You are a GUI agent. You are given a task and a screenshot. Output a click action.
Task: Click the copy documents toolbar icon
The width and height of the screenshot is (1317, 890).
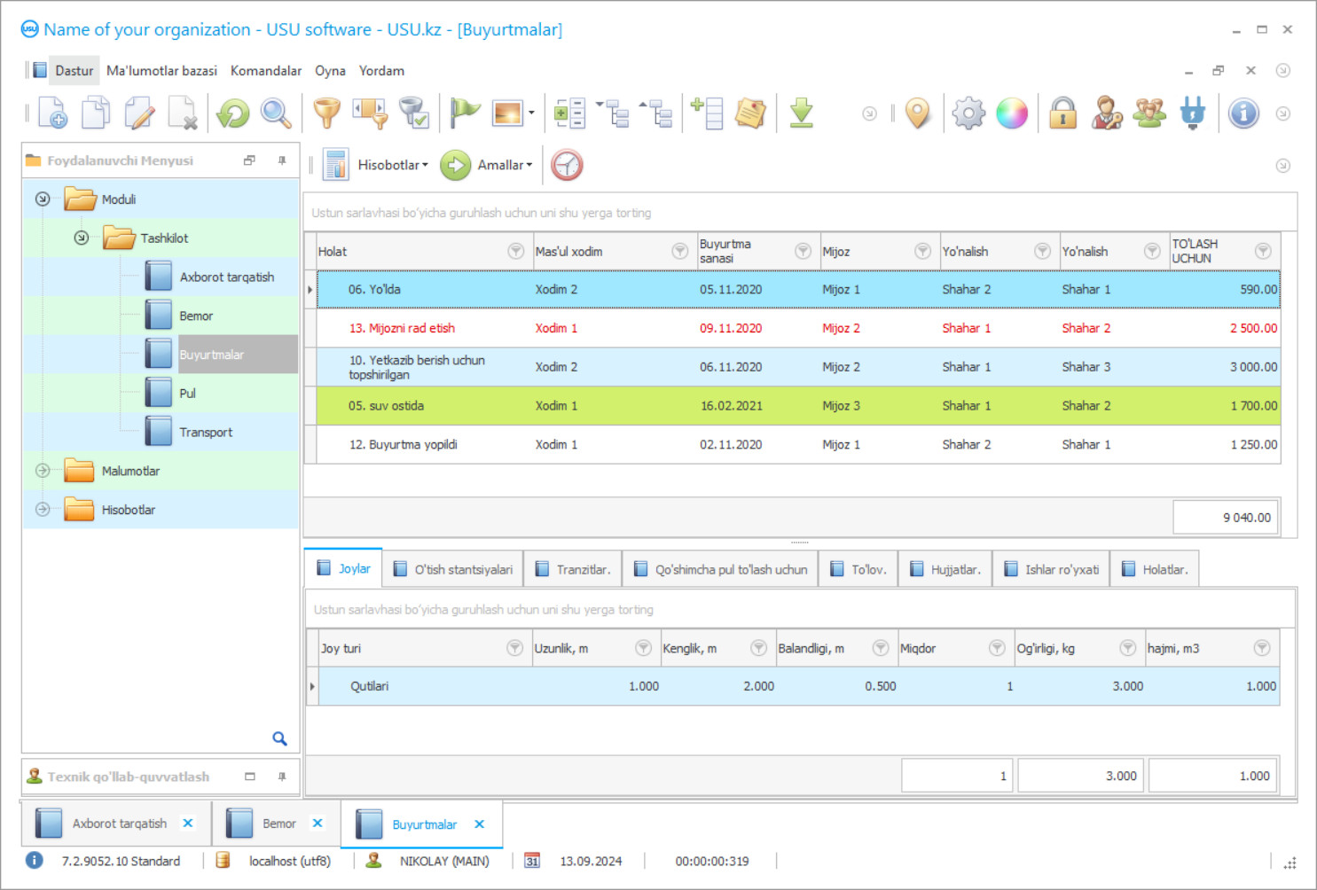point(96,113)
